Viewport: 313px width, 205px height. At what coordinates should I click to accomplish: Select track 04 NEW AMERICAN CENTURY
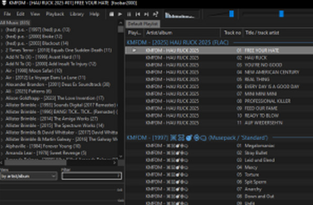tap(219, 72)
